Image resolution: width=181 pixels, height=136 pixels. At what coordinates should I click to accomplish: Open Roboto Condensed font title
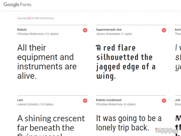click(x=109, y=100)
